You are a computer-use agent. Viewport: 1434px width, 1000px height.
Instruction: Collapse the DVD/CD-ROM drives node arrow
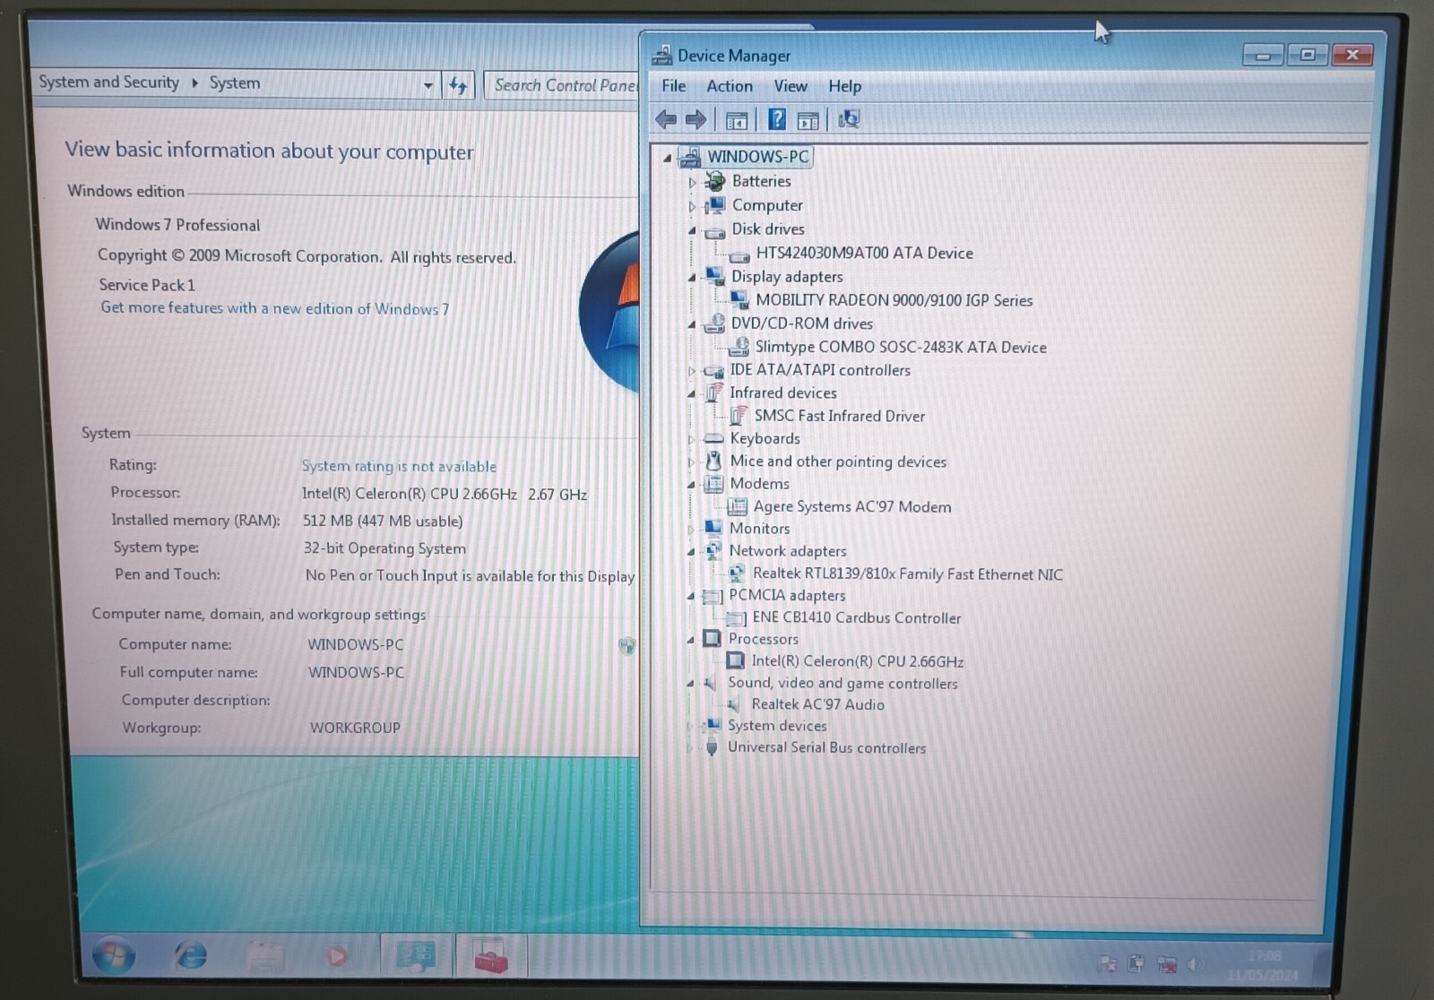pyautogui.click(x=692, y=324)
